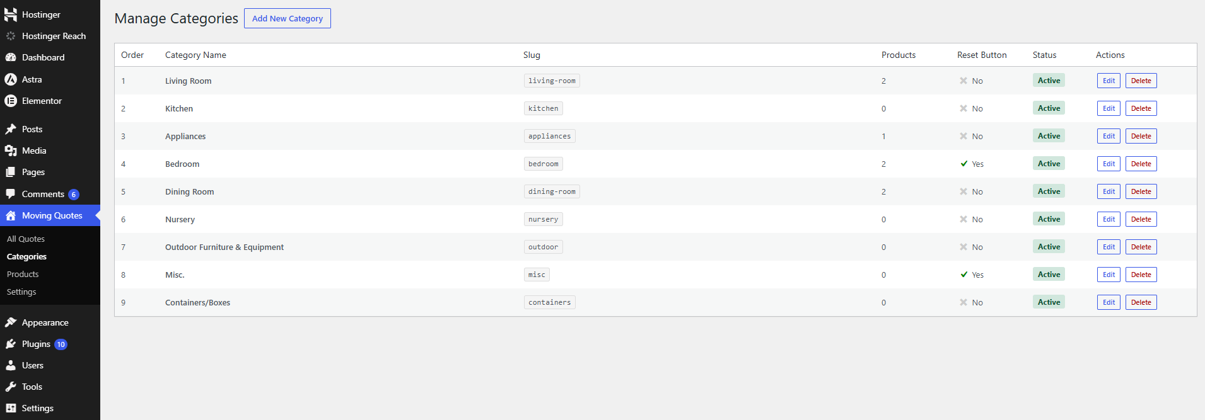Delete the Bedroom category
1205x420 pixels.
[1141, 164]
